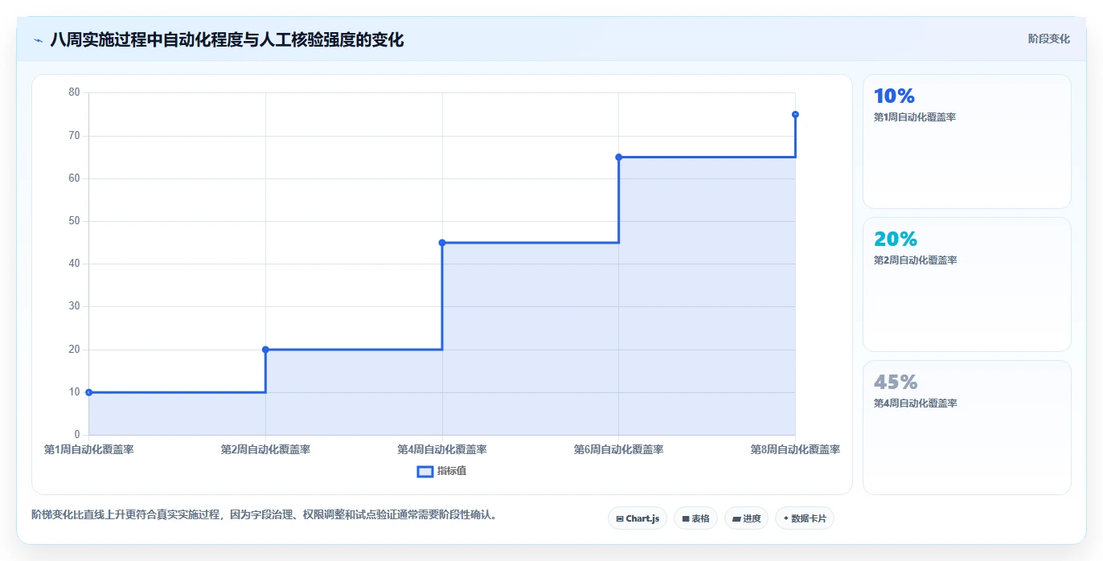
Task: Select the 20% 第2周自动化覆盖率 card
Action: pos(966,285)
